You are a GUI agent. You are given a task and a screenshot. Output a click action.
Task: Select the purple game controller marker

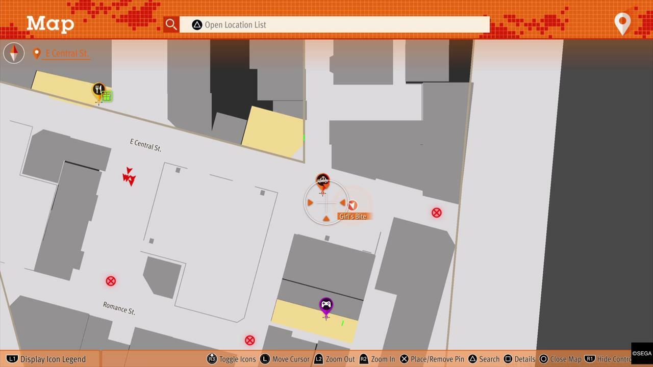326,306
